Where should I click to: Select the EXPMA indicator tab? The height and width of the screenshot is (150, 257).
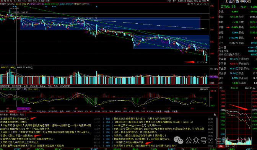point(150,111)
